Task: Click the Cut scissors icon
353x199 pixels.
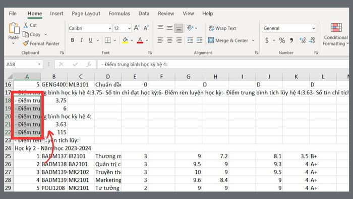Action: point(26,25)
